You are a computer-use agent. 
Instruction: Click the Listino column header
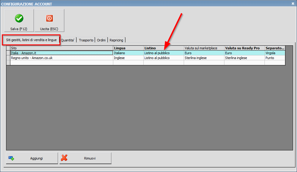pyautogui.click(x=164, y=48)
